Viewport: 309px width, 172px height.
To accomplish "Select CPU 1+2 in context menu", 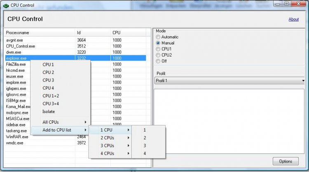I will click(x=61, y=96).
